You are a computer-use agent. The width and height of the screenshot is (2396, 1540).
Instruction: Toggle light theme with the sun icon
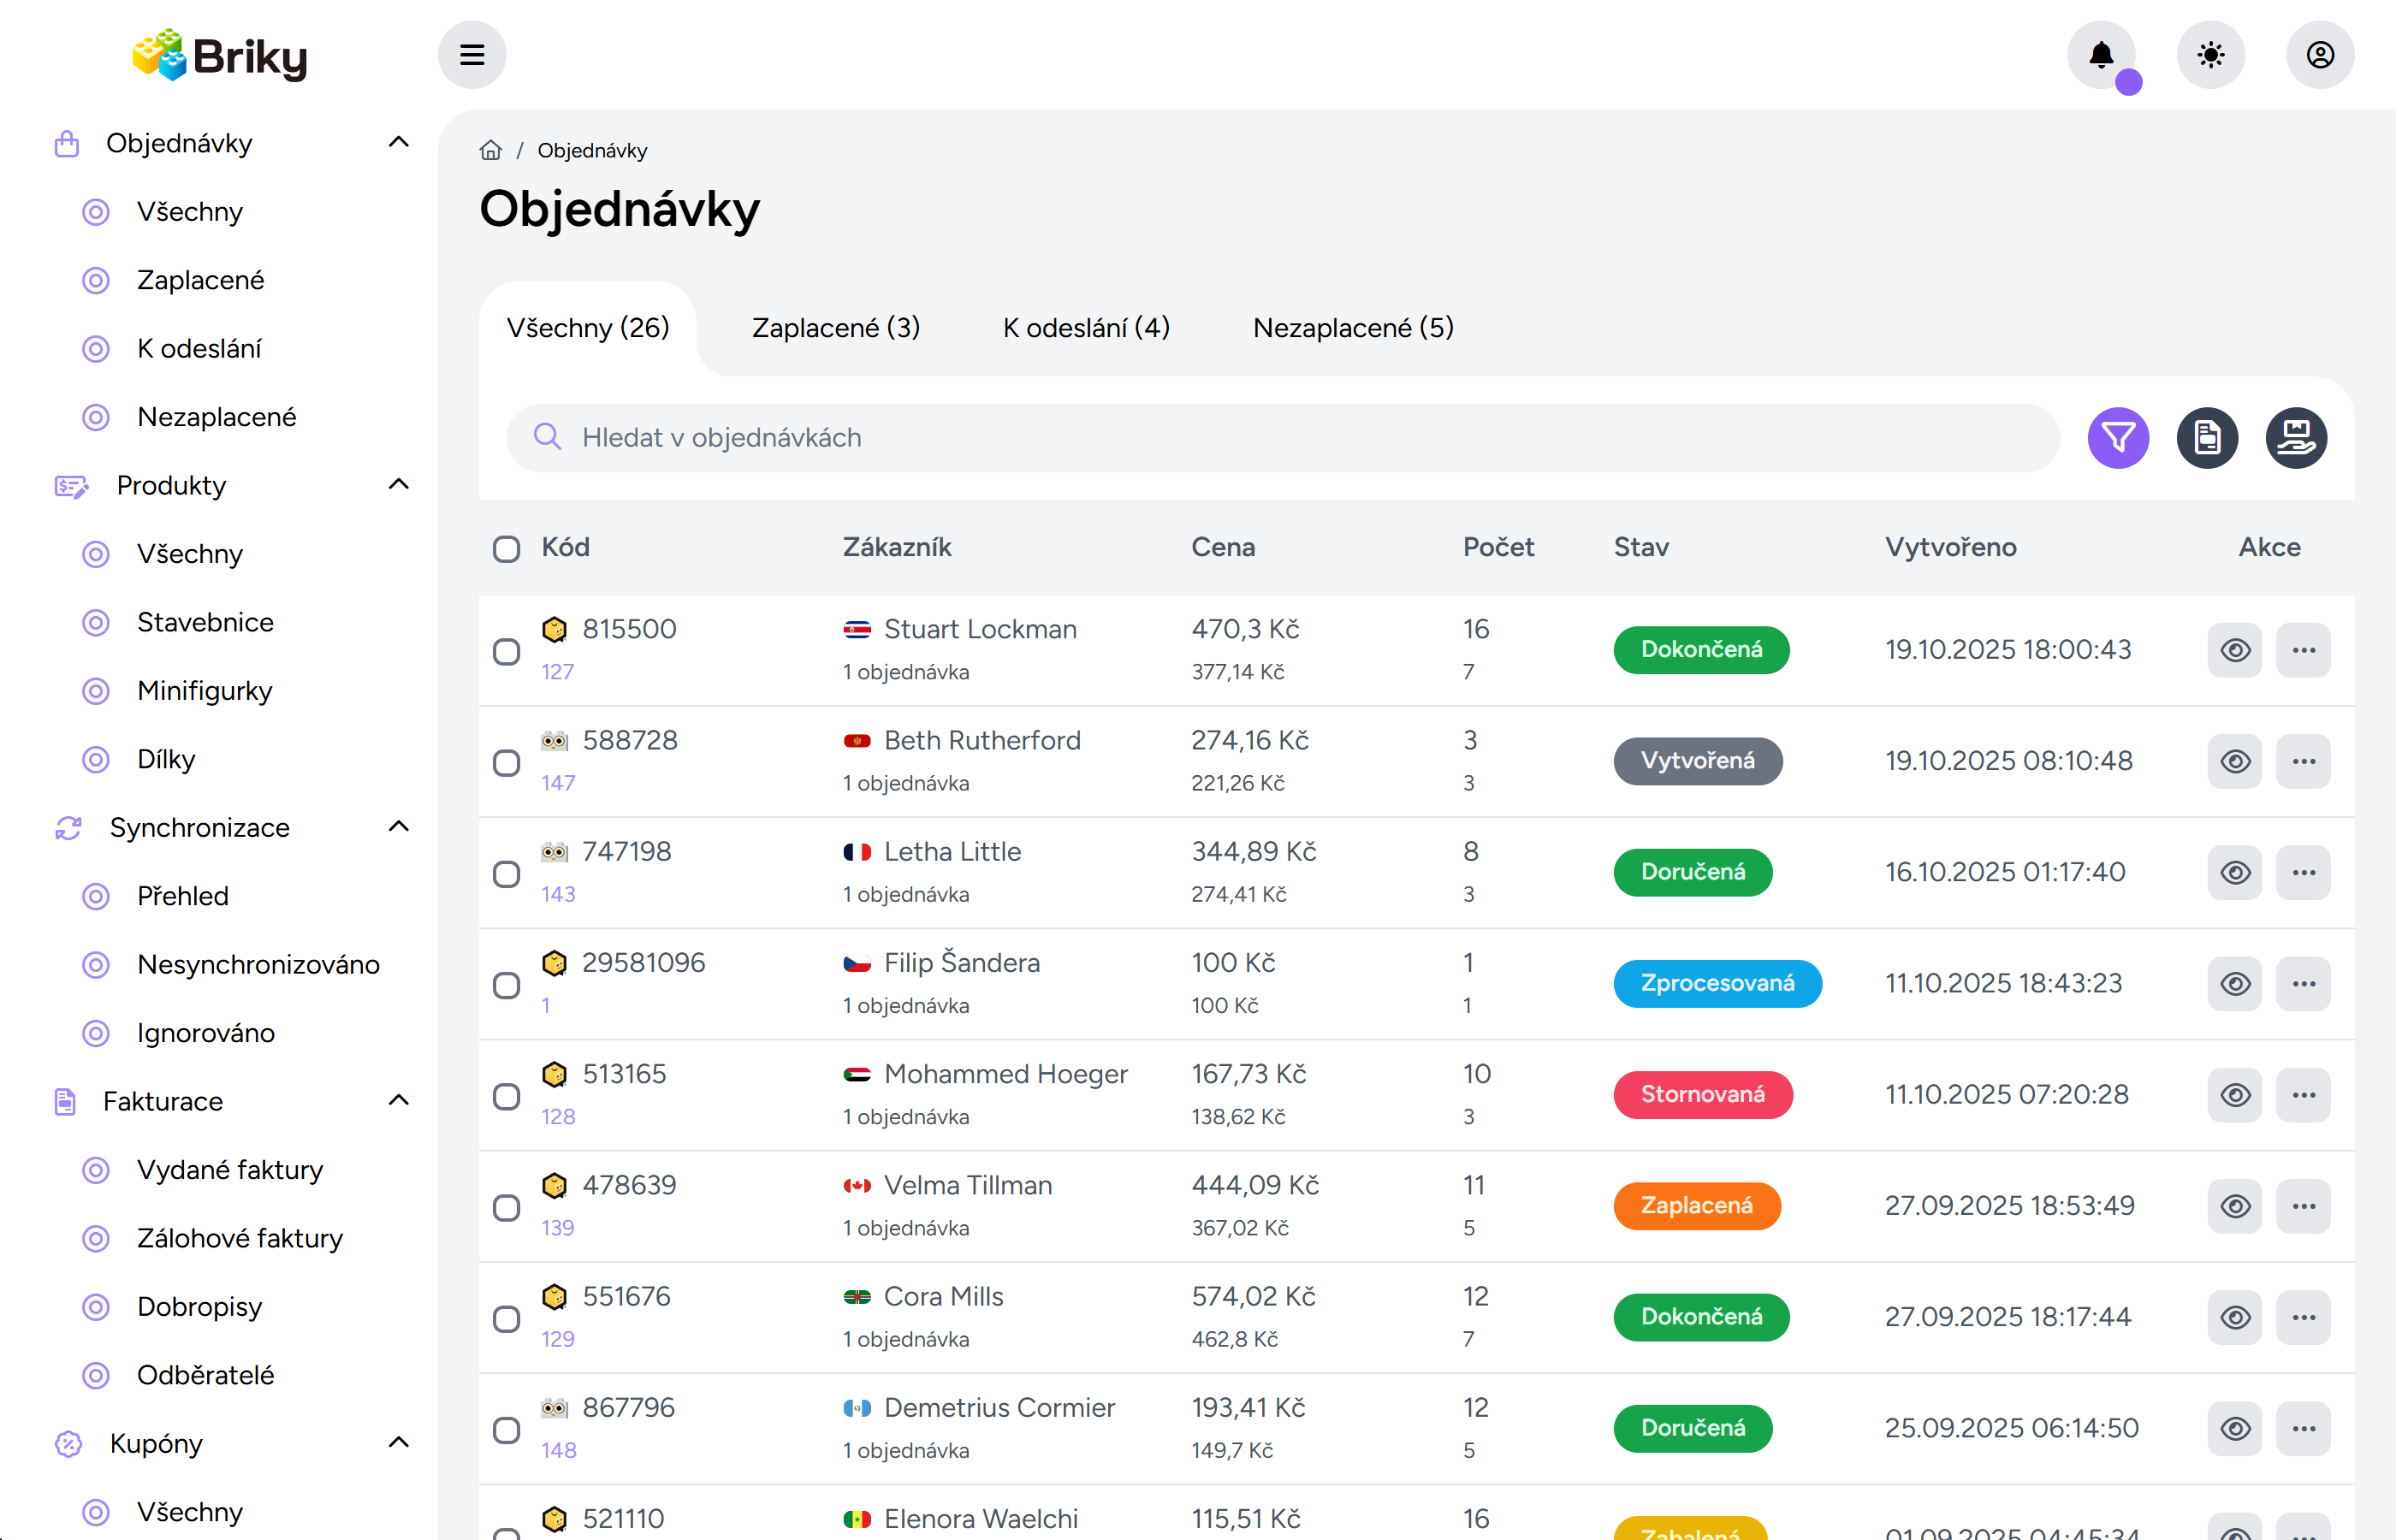2211,55
